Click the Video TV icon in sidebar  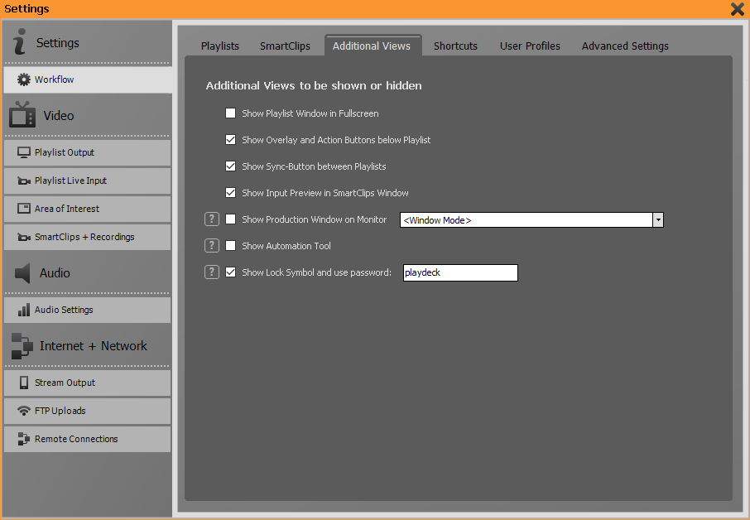[22, 114]
